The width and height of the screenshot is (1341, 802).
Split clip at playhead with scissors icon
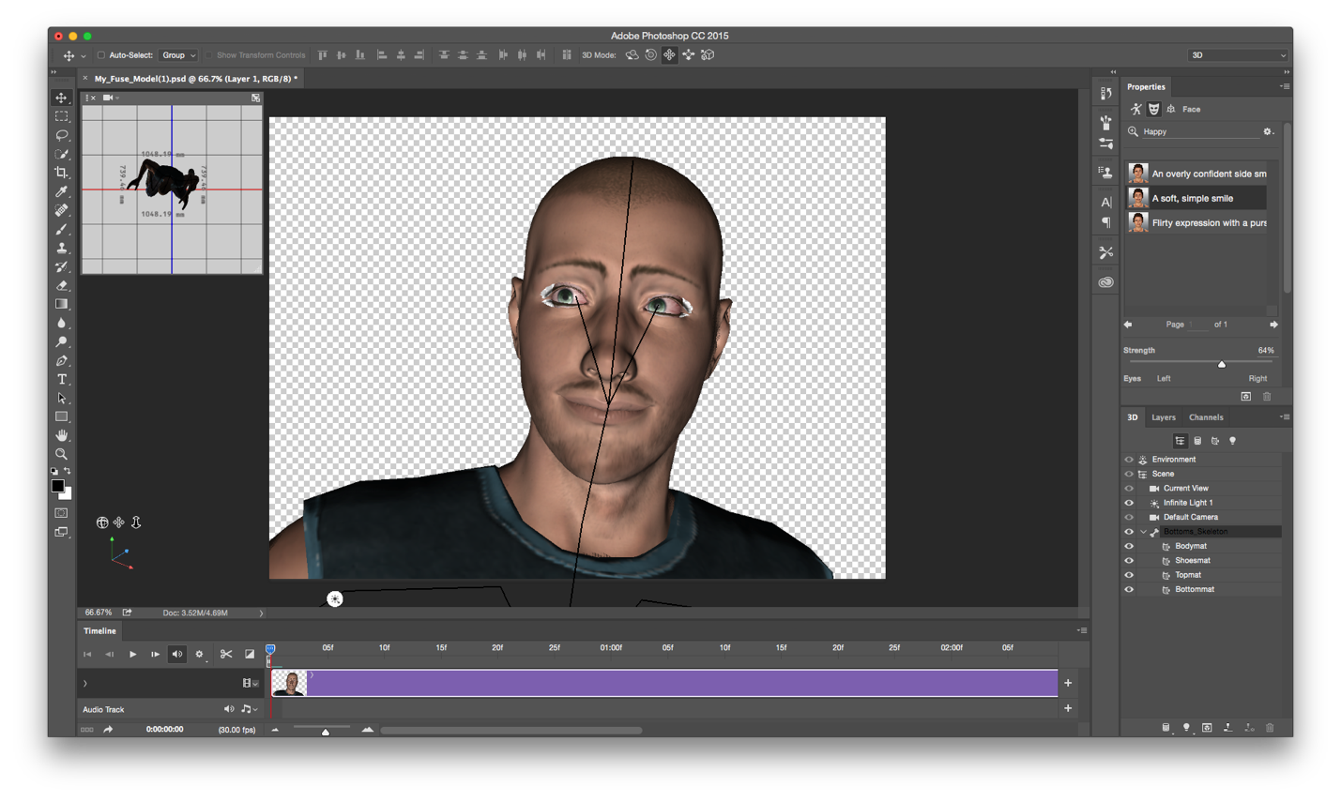pos(225,654)
